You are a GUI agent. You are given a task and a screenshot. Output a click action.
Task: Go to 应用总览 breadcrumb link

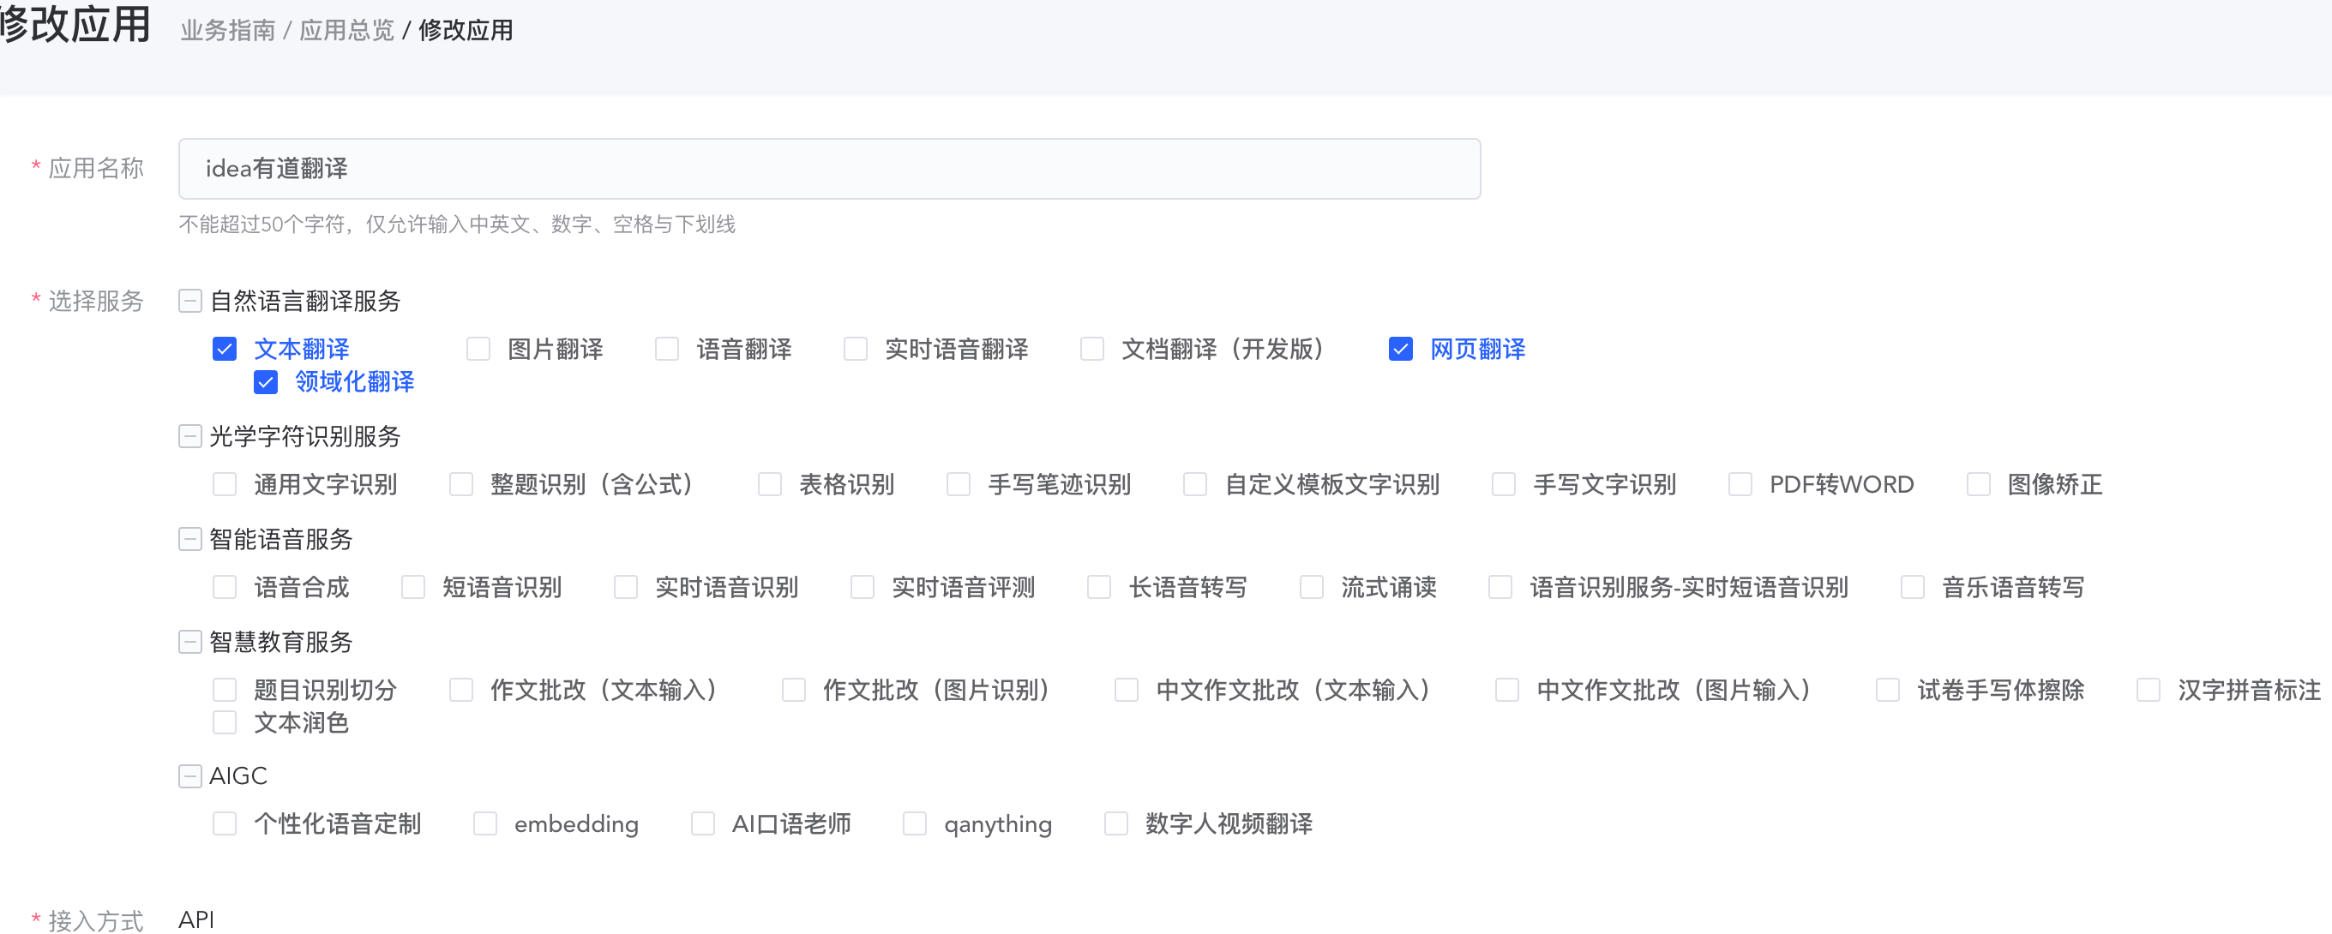(346, 31)
